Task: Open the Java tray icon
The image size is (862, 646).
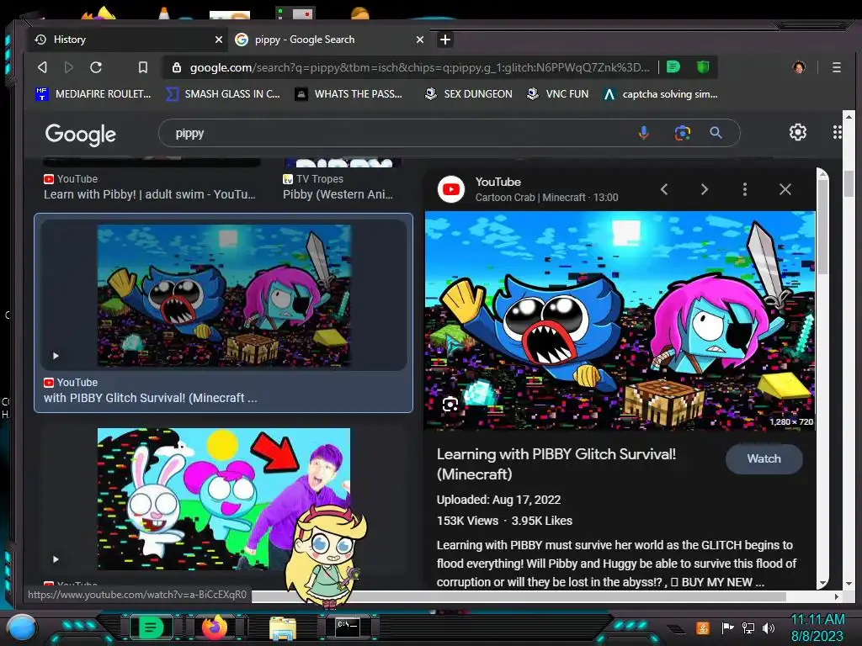Action: [702, 627]
